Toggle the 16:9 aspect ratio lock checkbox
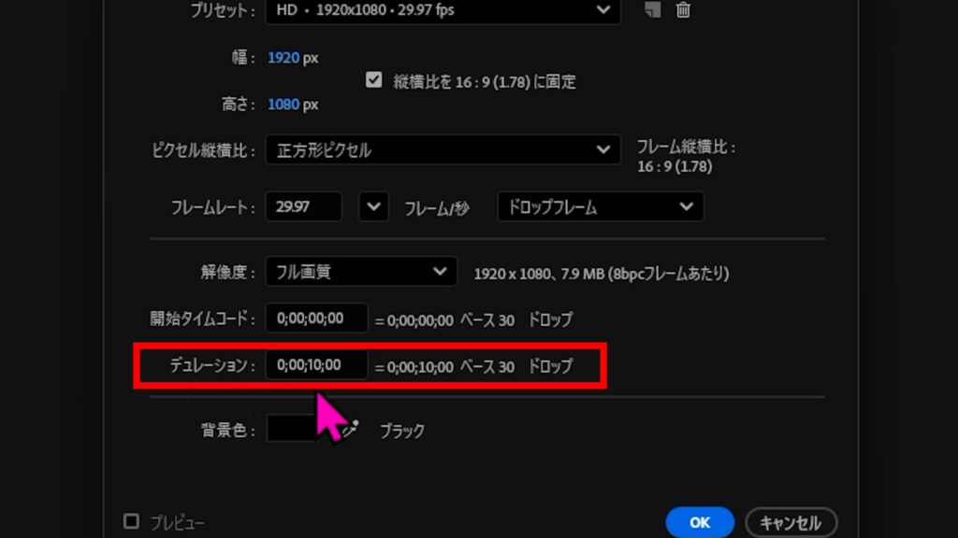Image resolution: width=958 pixels, height=538 pixels. (374, 80)
